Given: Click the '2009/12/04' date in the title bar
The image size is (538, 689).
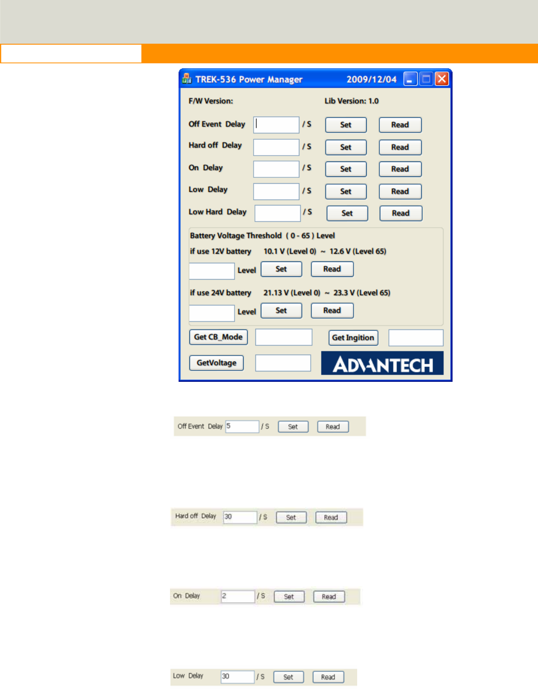Looking at the screenshot, I should (371, 79).
